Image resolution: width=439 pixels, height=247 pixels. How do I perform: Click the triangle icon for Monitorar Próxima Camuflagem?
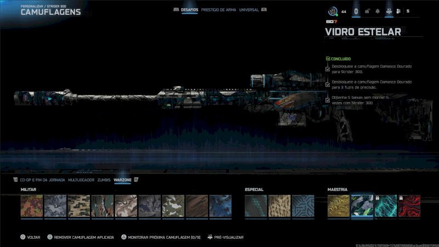pyautogui.click(x=123, y=237)
